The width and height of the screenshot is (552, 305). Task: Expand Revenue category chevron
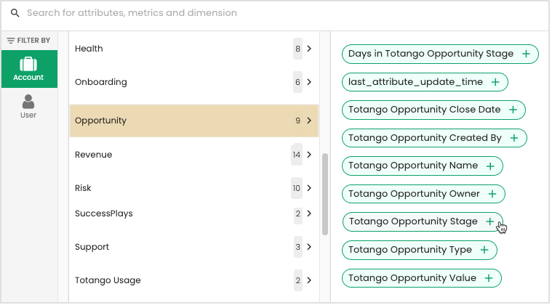pyautogui.click(x=309, y=155)
